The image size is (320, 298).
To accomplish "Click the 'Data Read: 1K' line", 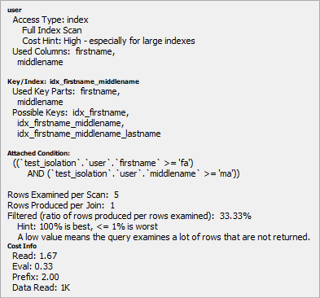I will click(42, 287).
